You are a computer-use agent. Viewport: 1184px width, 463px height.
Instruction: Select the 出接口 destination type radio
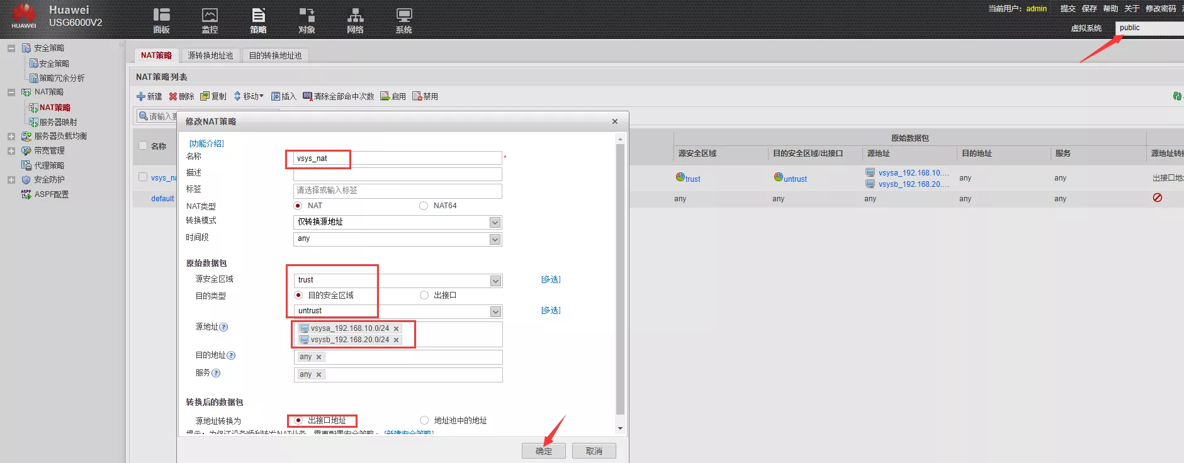[424, 295]
